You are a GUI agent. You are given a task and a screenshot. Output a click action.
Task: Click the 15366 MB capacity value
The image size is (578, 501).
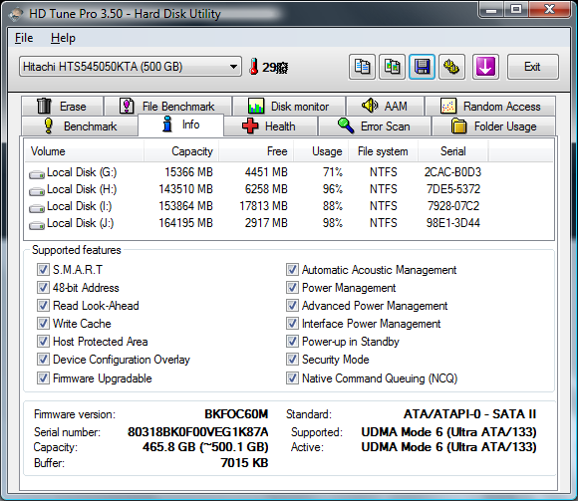click(188, 172)
